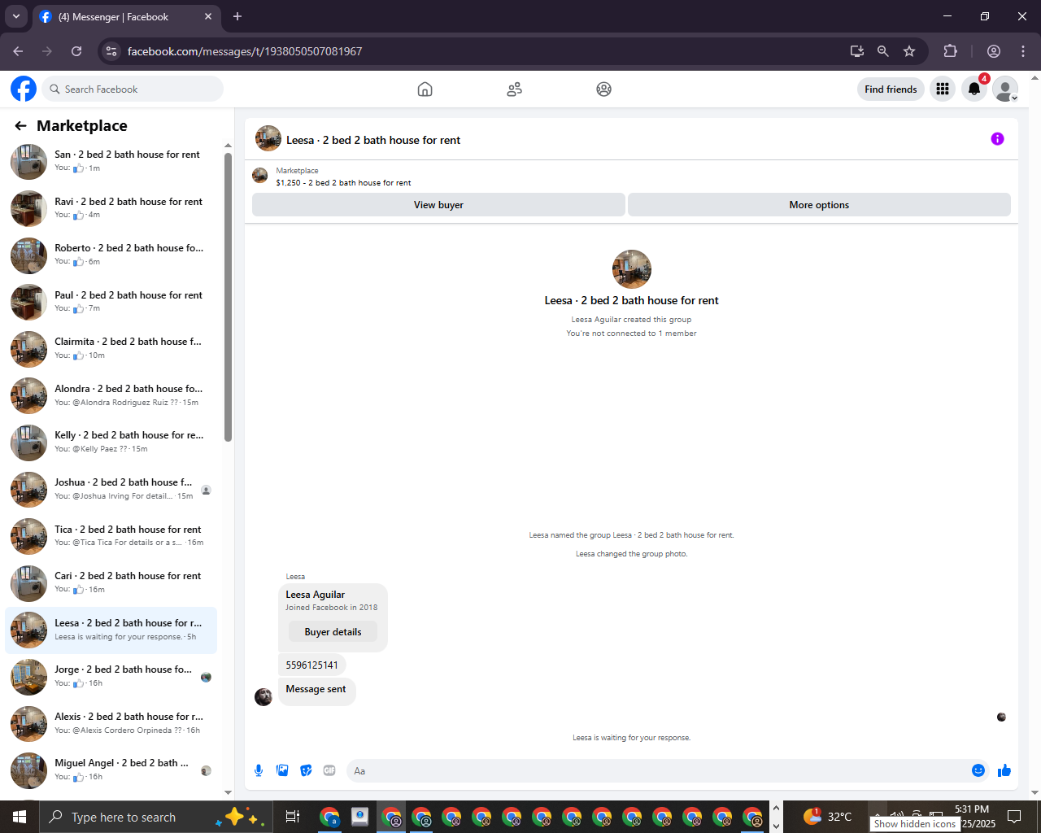
Task: Attach a file with the photo icon
Action: pos(282,770)
